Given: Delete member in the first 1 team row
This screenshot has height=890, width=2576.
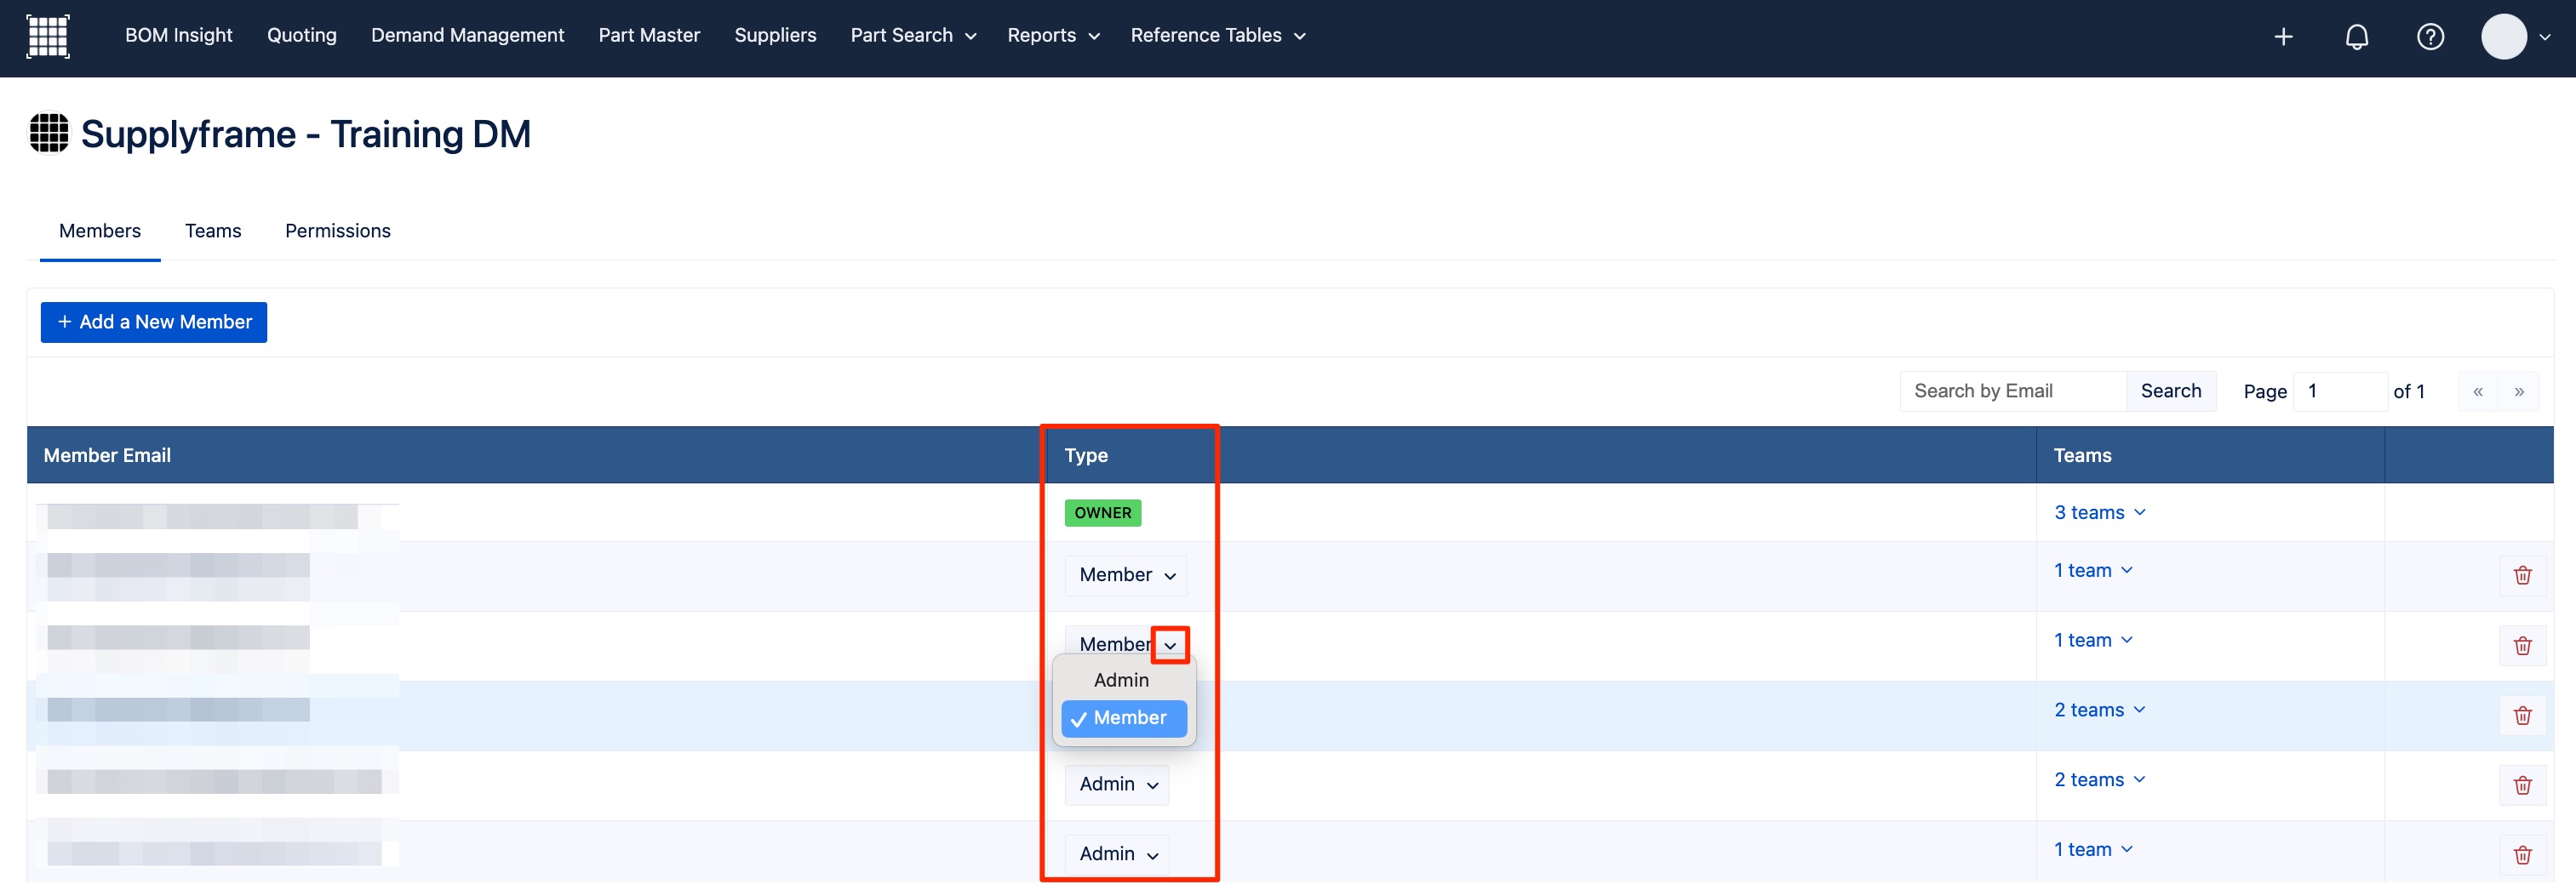Looking at the screenshot, I should pos(2522,576).
